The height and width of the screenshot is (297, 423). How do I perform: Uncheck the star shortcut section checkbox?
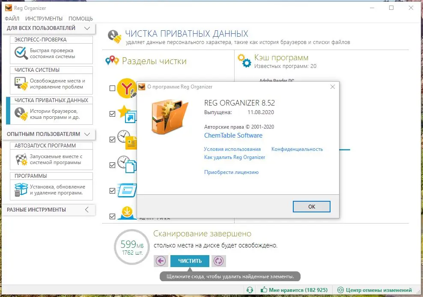113,114
